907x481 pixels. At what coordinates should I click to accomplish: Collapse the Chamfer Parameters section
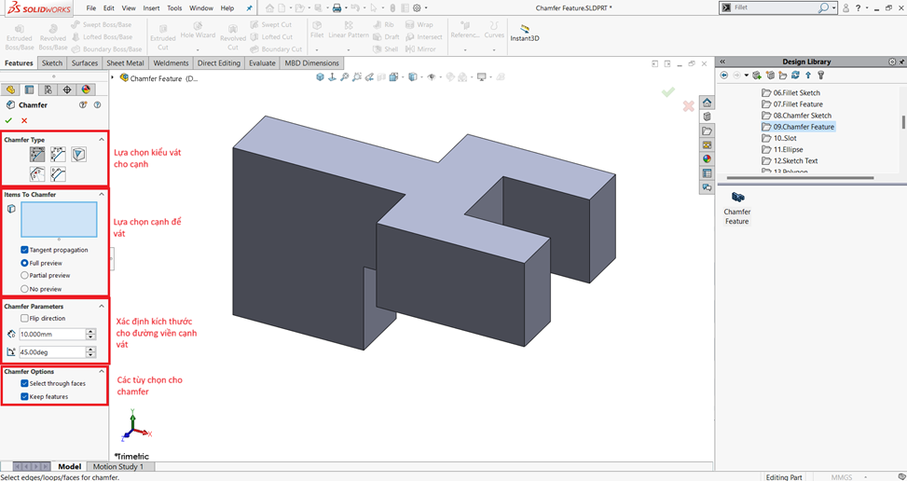102,307
